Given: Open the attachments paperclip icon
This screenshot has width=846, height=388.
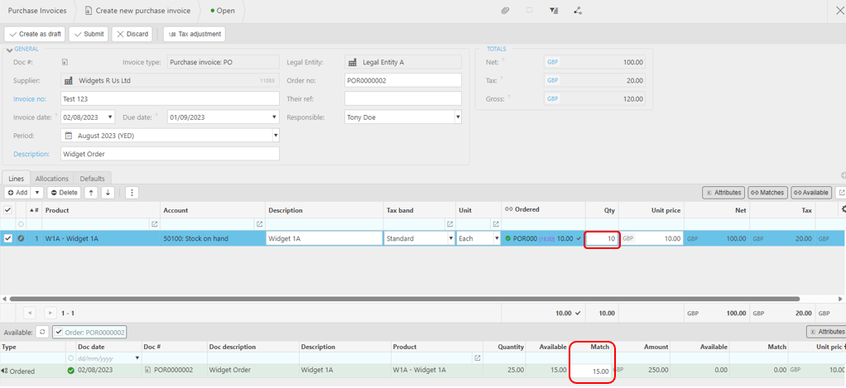Looking at the screenshot, I should pyautogui.click(x=505, y=10).
